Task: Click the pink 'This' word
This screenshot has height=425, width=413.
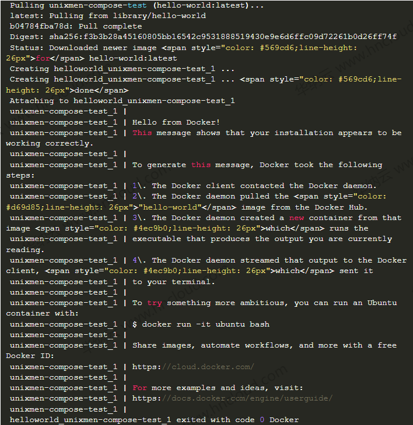Action: 142,133
